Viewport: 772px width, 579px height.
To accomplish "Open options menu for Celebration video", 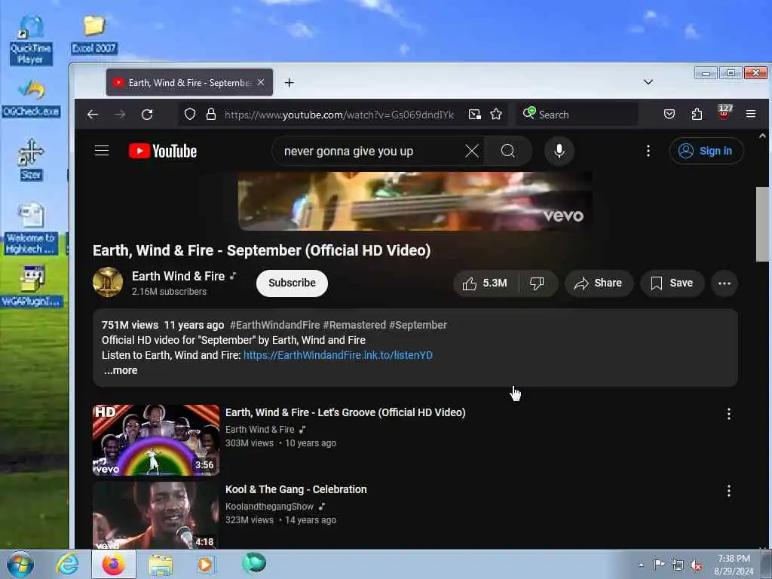I will (729, 491).
